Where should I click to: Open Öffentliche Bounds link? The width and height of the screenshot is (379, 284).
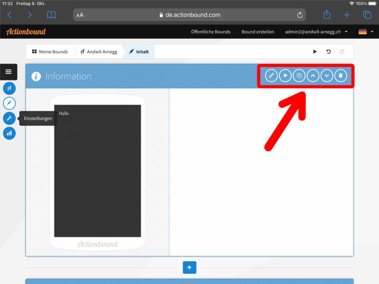click(211, 32)
